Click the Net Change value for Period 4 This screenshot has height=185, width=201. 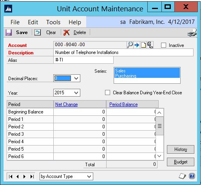(x=80, y=142)
